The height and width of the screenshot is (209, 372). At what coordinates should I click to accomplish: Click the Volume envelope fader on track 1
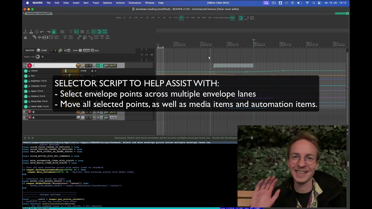(x=71, y=71)
